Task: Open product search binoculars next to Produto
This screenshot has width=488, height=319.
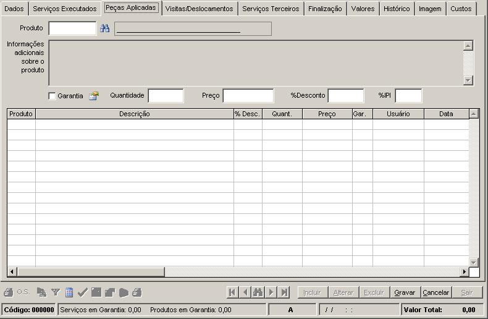Action: click(x=105, y=28)
